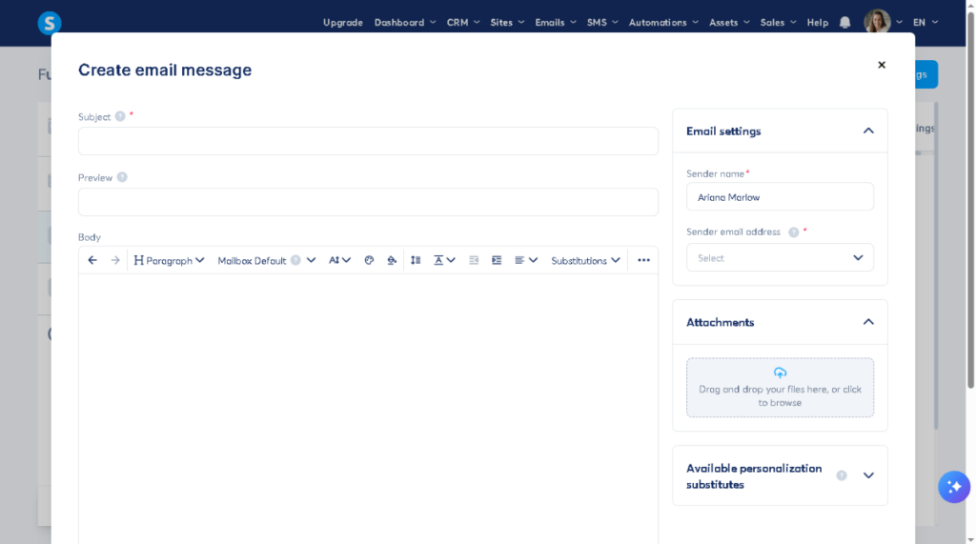The width and height of the screenshot is (976, 544).
Task: Close the Create email message dialog
Action: tap(882, 65)
